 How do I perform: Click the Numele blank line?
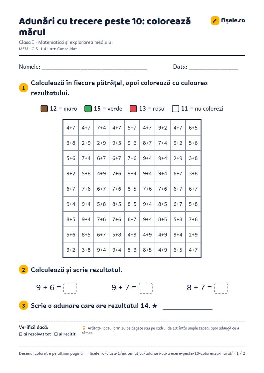(x=94, y=67)
